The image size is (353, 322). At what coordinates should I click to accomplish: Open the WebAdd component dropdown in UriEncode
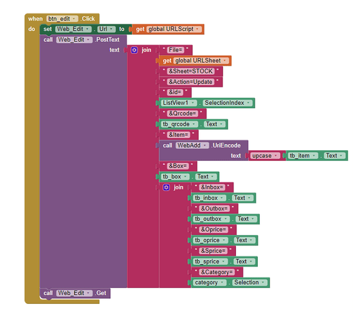[192, 146]
